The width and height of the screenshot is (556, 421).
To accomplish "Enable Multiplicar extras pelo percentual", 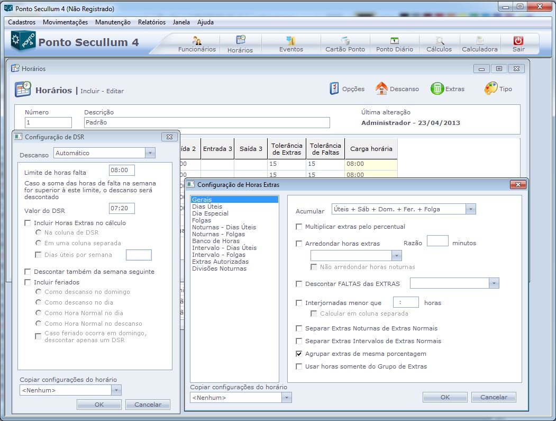I will coord(299,227).
